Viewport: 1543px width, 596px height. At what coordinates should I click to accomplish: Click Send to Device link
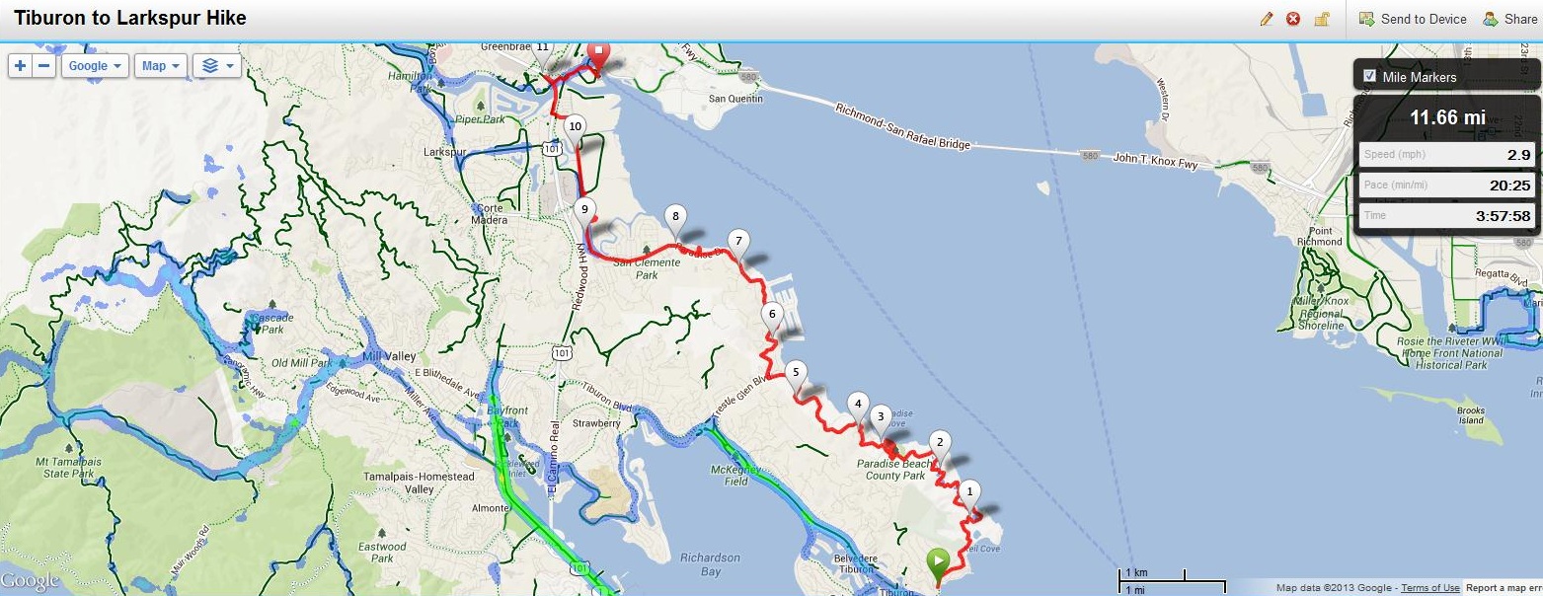1424,19
